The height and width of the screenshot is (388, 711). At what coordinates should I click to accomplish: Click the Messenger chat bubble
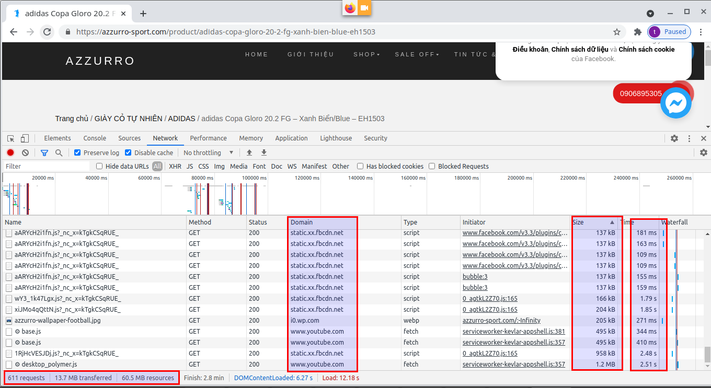[676, 103]
